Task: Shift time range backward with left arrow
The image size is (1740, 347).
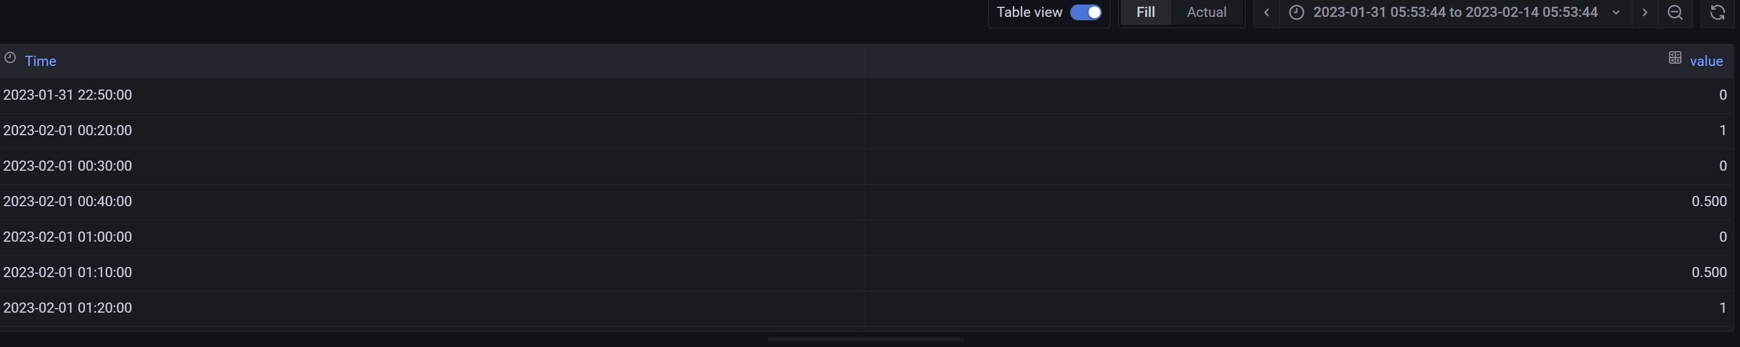Action: pos(1266,13)
